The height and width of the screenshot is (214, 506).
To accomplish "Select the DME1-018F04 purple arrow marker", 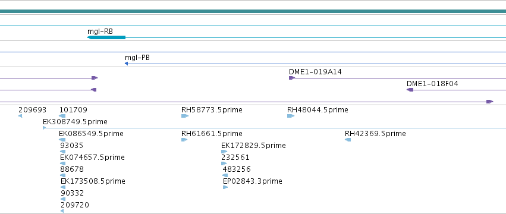I will pos(410,90).
